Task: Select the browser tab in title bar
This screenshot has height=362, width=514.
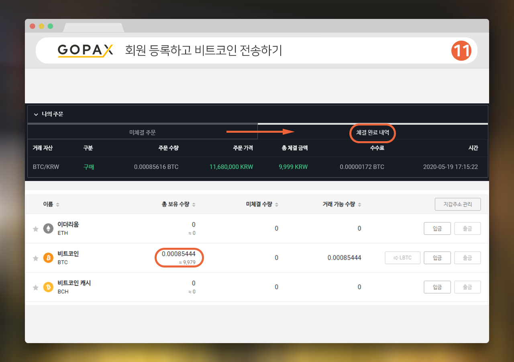Action: [x=94, y=28]
